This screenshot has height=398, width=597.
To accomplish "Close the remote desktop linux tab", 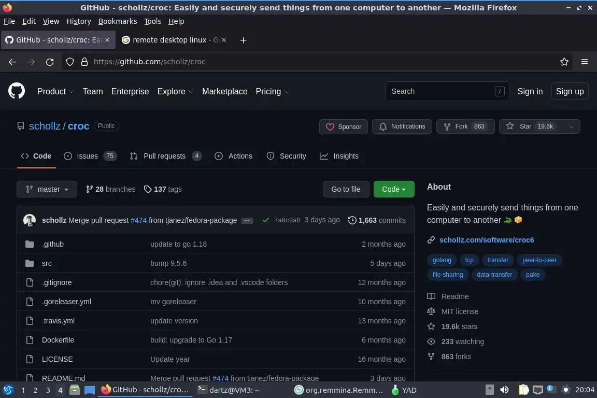I will pos(224,40).
